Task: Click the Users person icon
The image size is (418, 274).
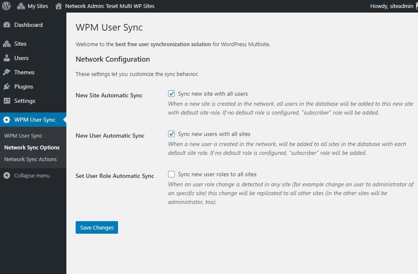Action: [x=7, y=58]
